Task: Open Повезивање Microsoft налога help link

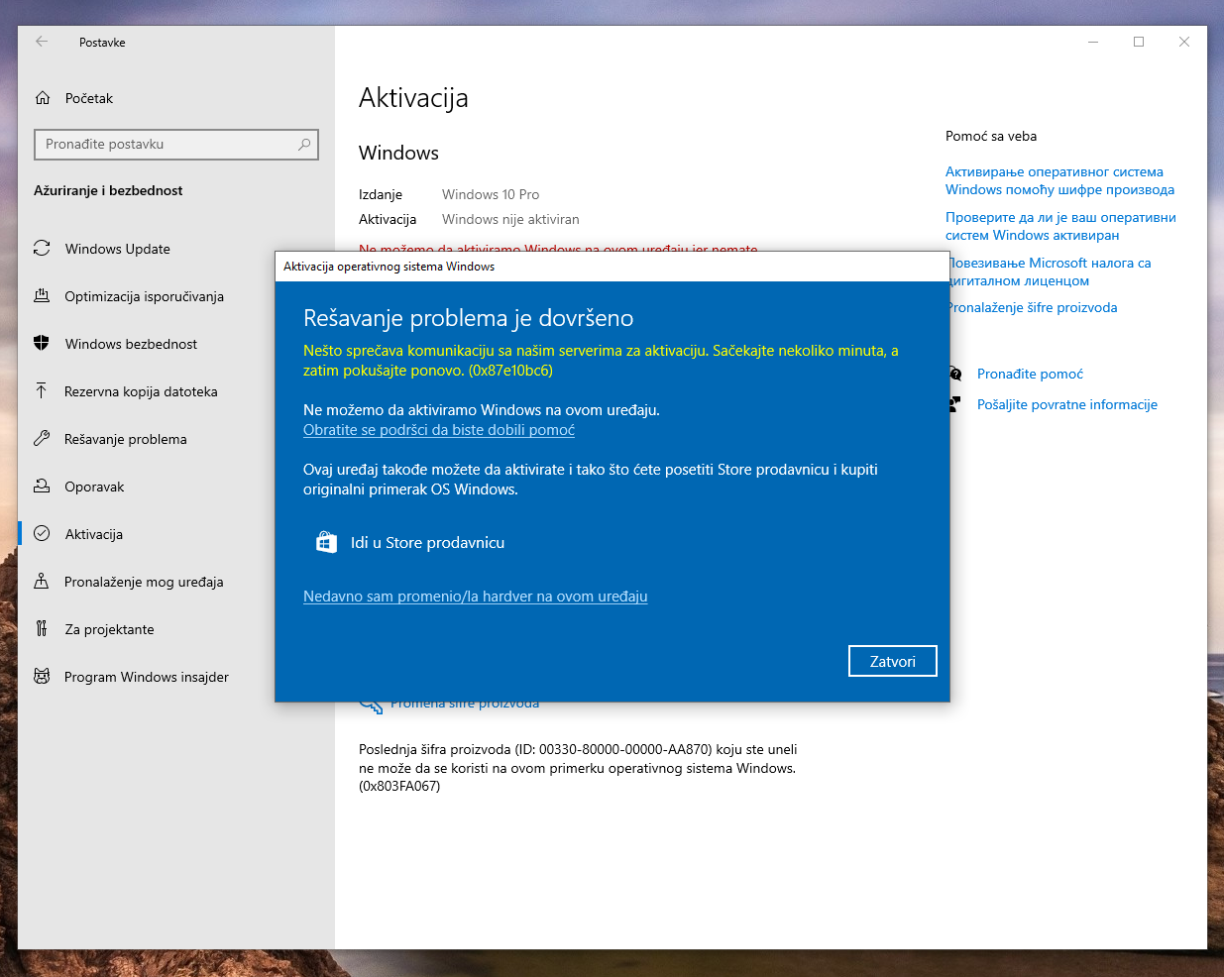Action: (x=1049, y=271)
